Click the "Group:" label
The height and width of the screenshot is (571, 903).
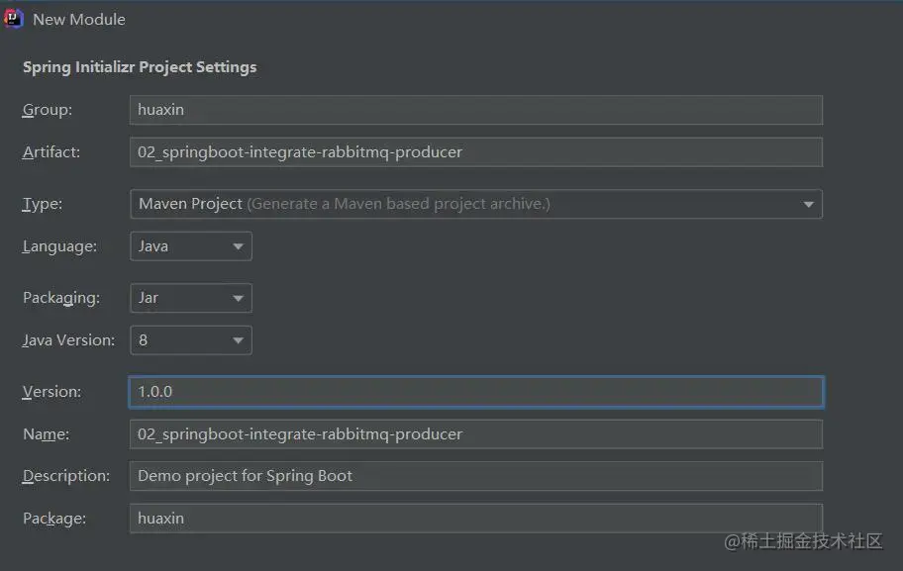pyautogui.click(x=48, y=110)
